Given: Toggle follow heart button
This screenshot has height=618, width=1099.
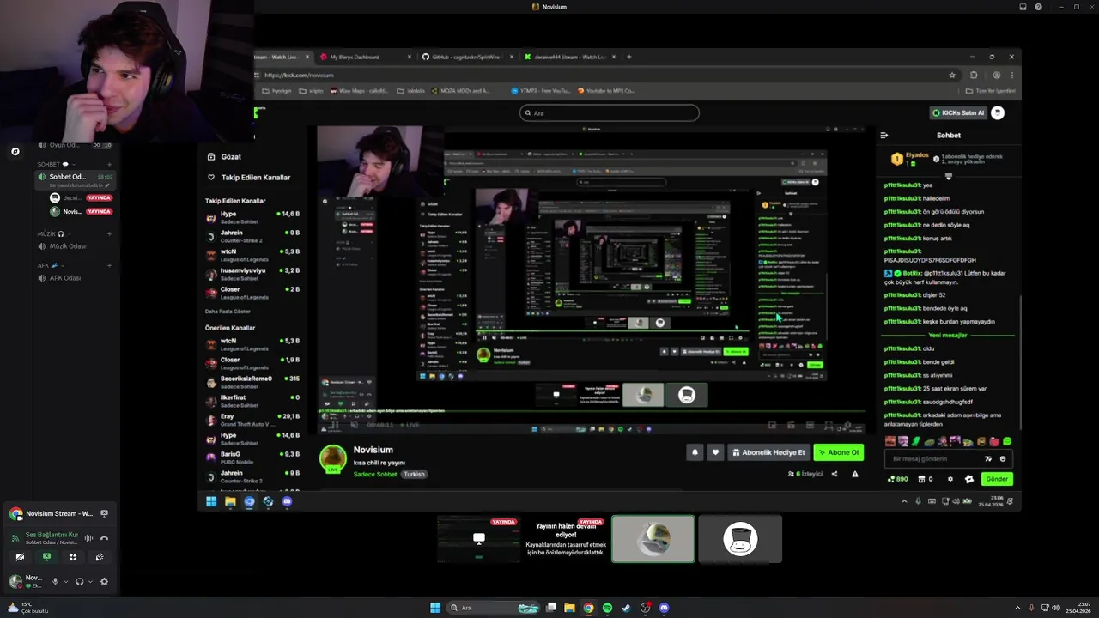Looking at the screenshot, I should (x=715, y=452).
